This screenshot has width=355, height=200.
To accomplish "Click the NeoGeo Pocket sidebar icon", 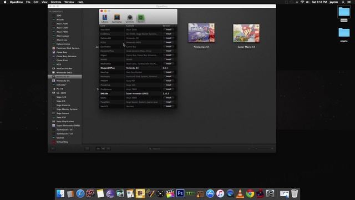I will pyautogui.click(x=54, y=68).
